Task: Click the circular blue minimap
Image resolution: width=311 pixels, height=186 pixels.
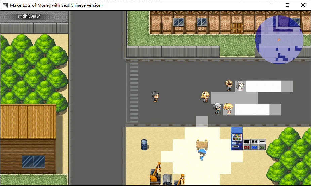Action: coord(279,39)
